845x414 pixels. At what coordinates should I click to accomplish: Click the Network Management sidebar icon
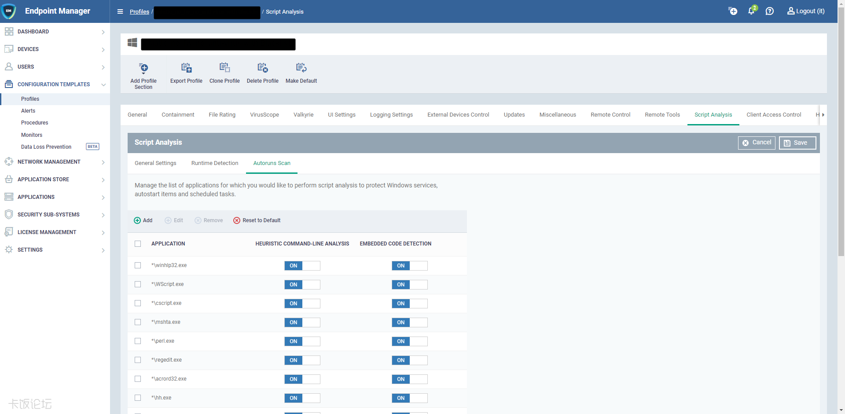pos(9,161)
